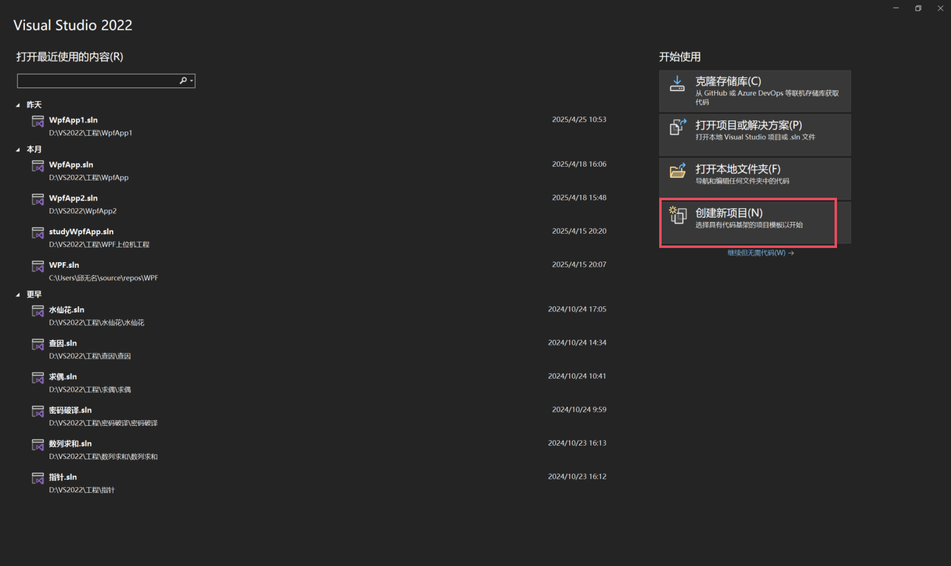Open the recent WPF.sln solution
The width and height of the screenshot is (951, 566).
click(64, 265)
